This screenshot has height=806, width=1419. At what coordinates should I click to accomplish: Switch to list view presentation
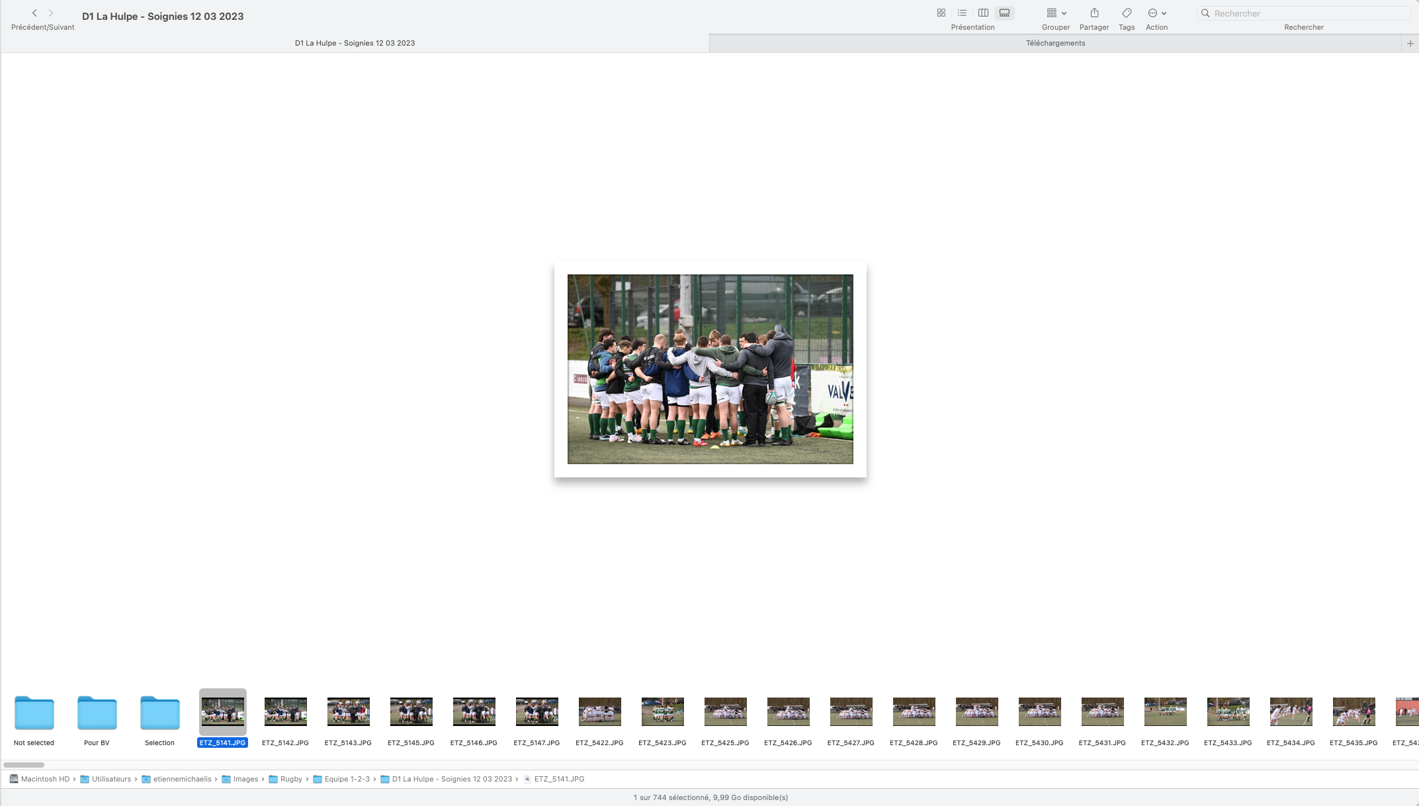pyautogui.click(x=962, y=13)
